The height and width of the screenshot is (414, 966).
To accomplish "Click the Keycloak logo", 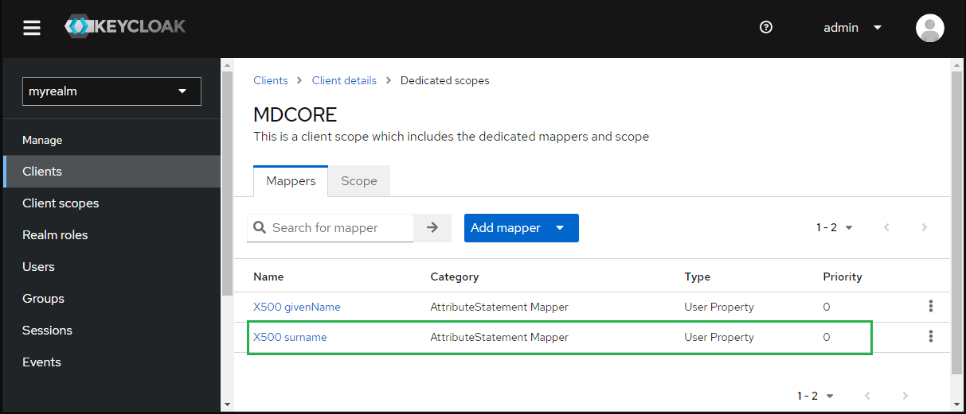I will 125,27.
